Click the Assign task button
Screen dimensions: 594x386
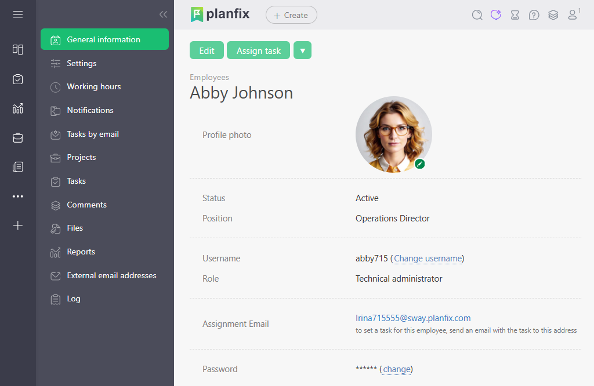pos(258,50)
